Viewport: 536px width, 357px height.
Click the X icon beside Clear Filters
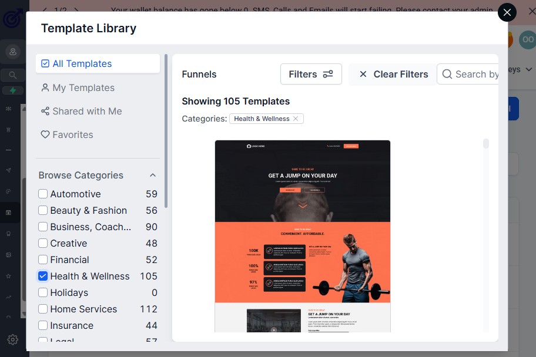(x=363, y=74)
